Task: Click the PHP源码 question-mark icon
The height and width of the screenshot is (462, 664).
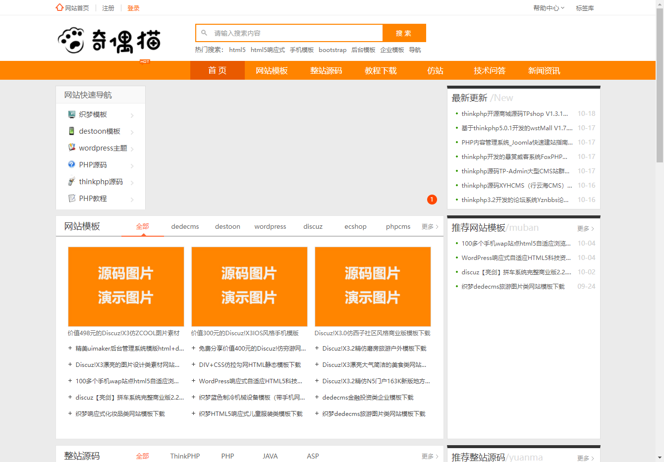Action: click(x=72, y=164)
